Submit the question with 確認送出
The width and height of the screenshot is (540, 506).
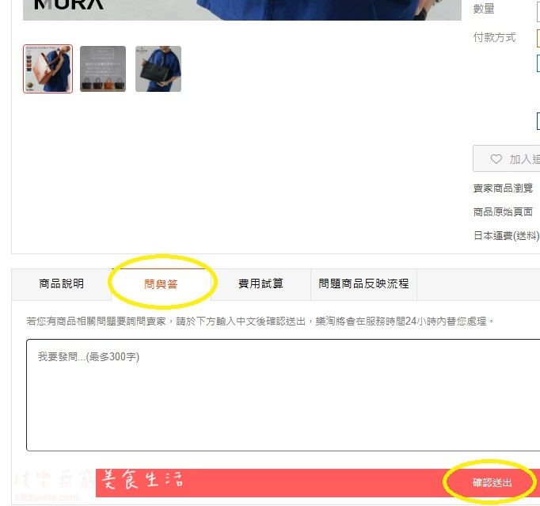[492, 482]
